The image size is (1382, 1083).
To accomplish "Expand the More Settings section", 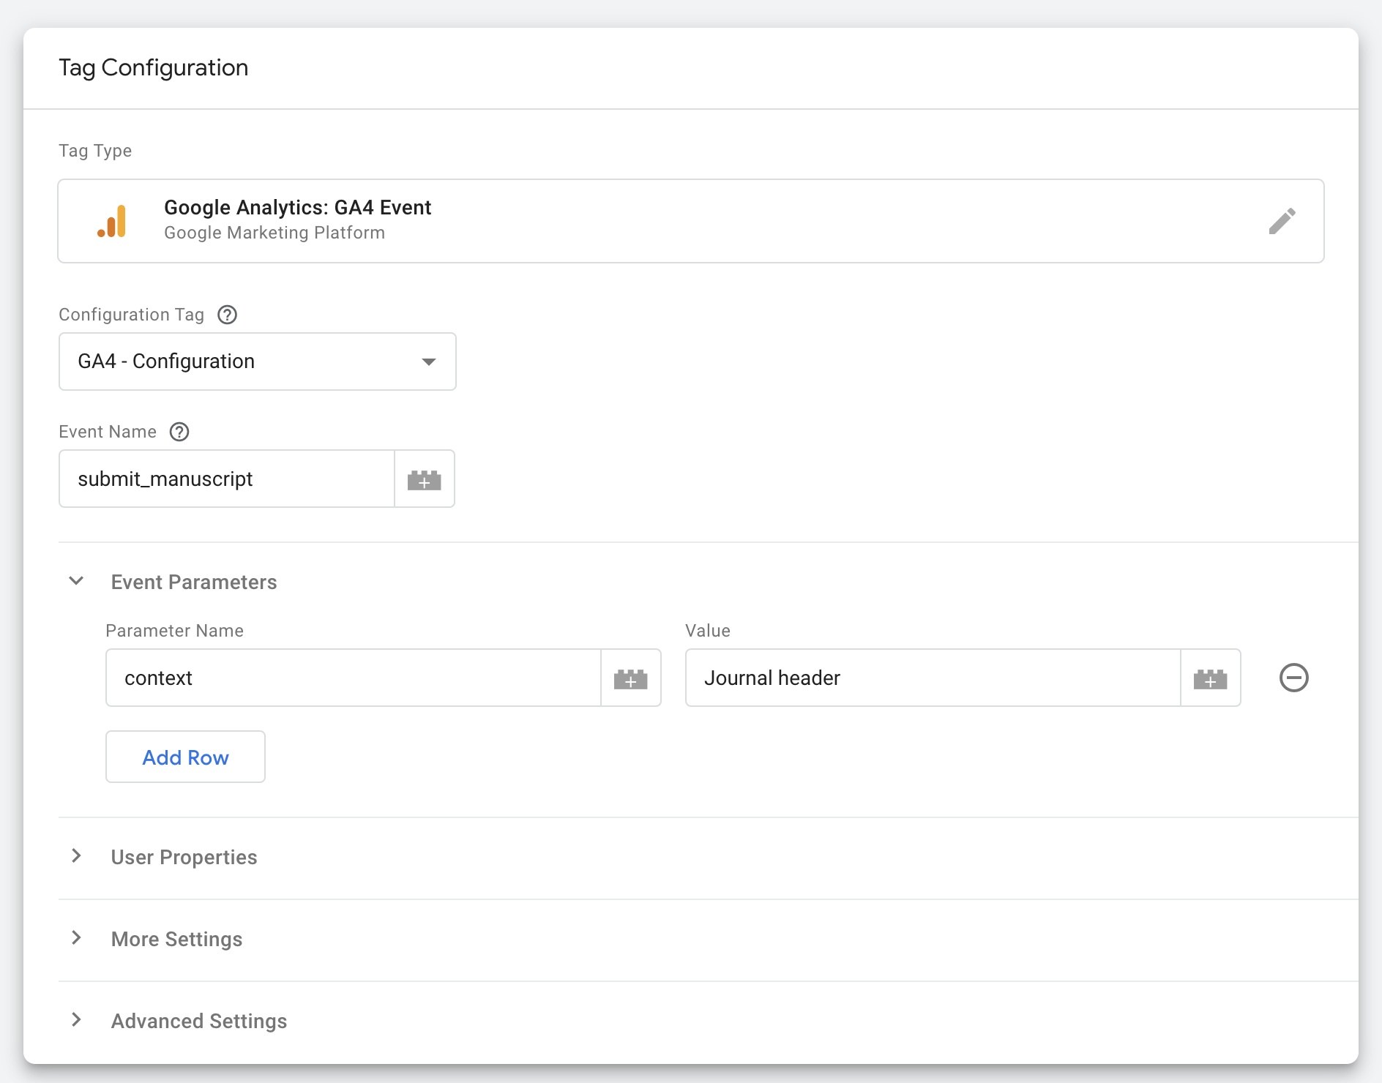I will (x=76, y=938).
